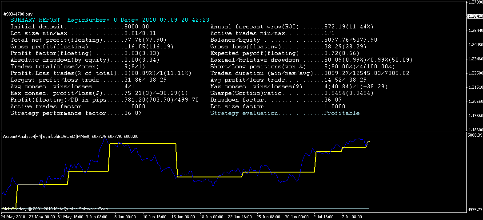Screen dimensions: 483x220
Task: Select the Initial deposit 5000.00 row
Action: click(80, 27)
